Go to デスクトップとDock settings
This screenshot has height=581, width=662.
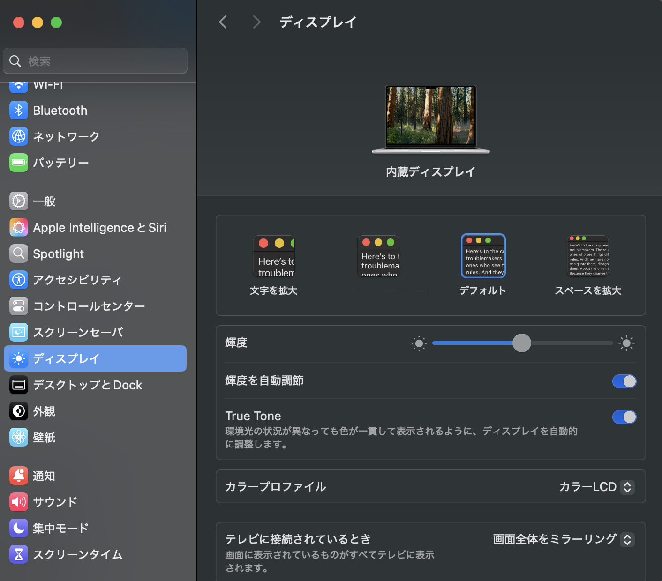pos(87,385)
